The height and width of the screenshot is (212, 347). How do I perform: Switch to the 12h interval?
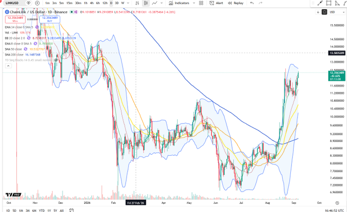click(x=105, y=3)
